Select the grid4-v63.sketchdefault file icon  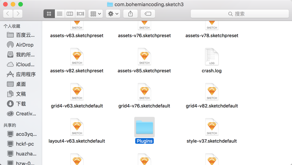tap(77, 92)
